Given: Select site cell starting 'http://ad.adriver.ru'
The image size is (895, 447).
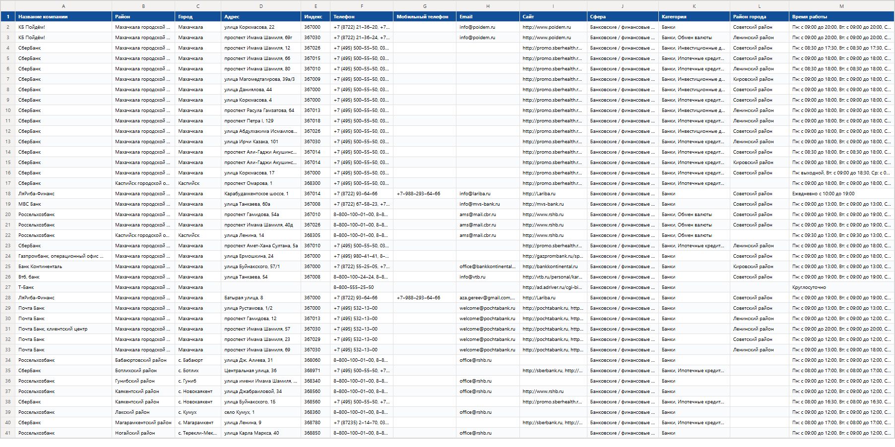Looking at the screenshot, I should pyautogui.click(x=553, y=287).
